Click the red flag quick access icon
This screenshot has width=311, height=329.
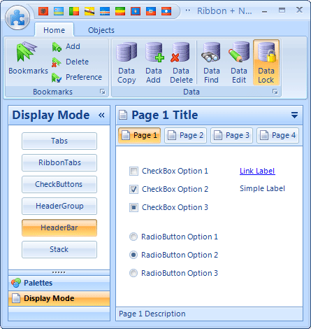(x=43, y=11)
